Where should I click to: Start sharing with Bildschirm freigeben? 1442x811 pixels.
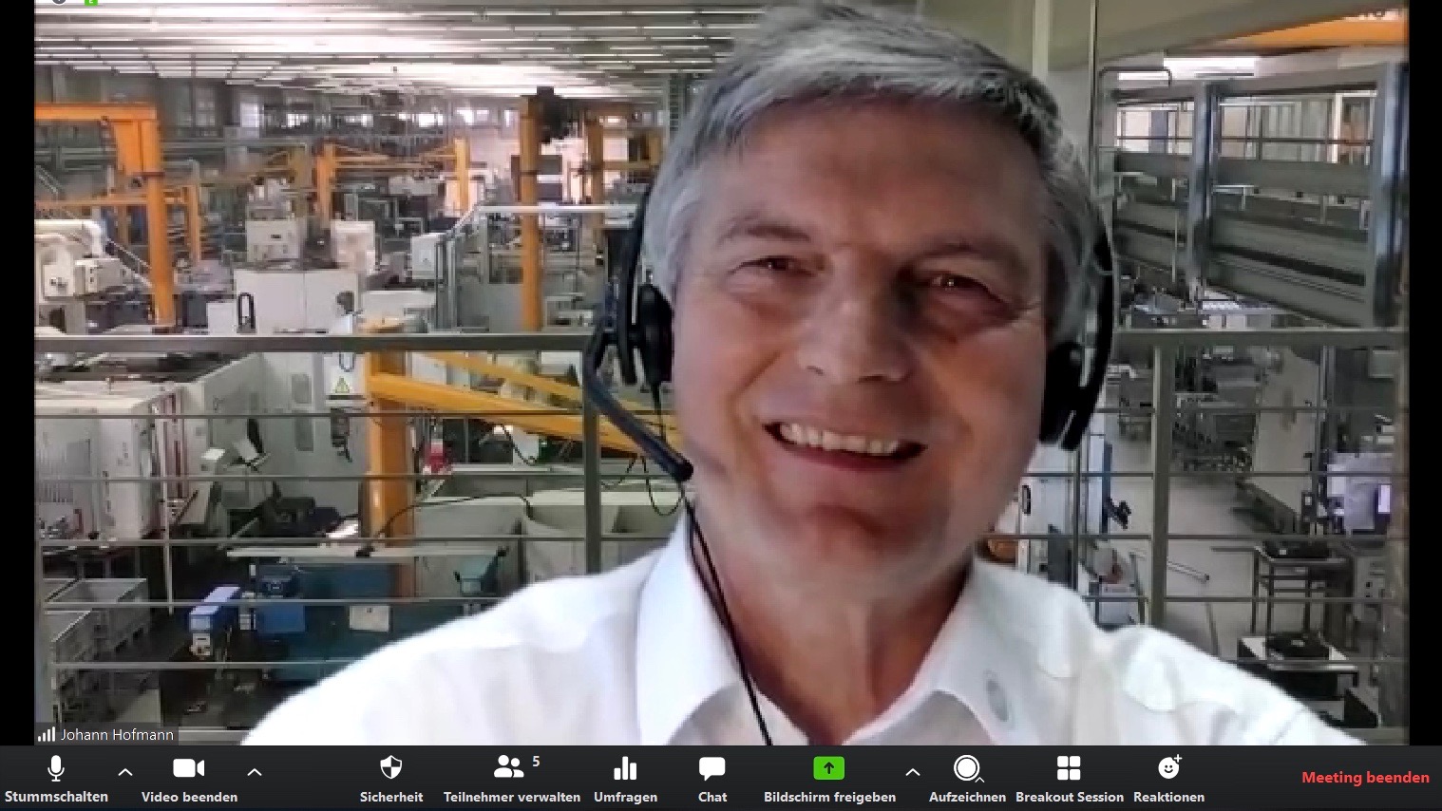[829, 779]
